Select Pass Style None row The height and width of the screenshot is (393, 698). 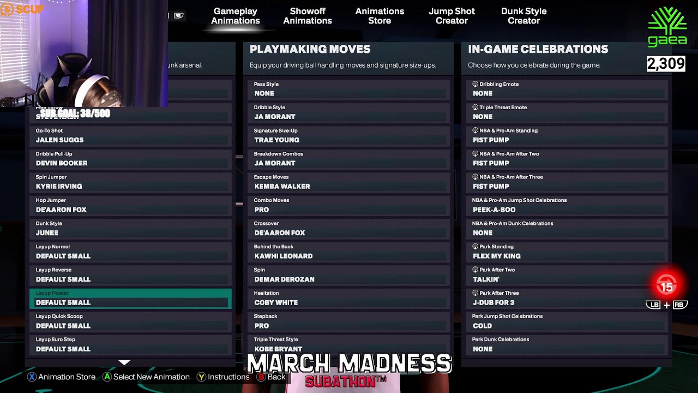pyautogui.click(x=349, y=90)
